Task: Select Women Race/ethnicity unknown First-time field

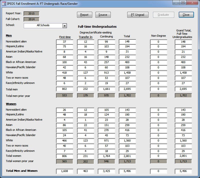Action: [x=64, y=151]
